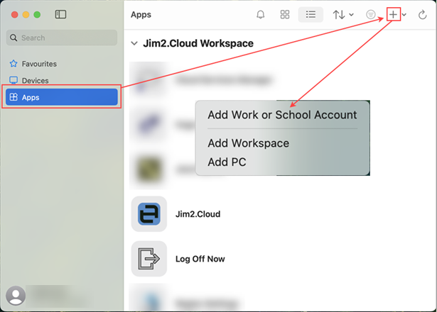Open Favourites in the sidebar
The image size is (437, 312).
coord(62,64)
